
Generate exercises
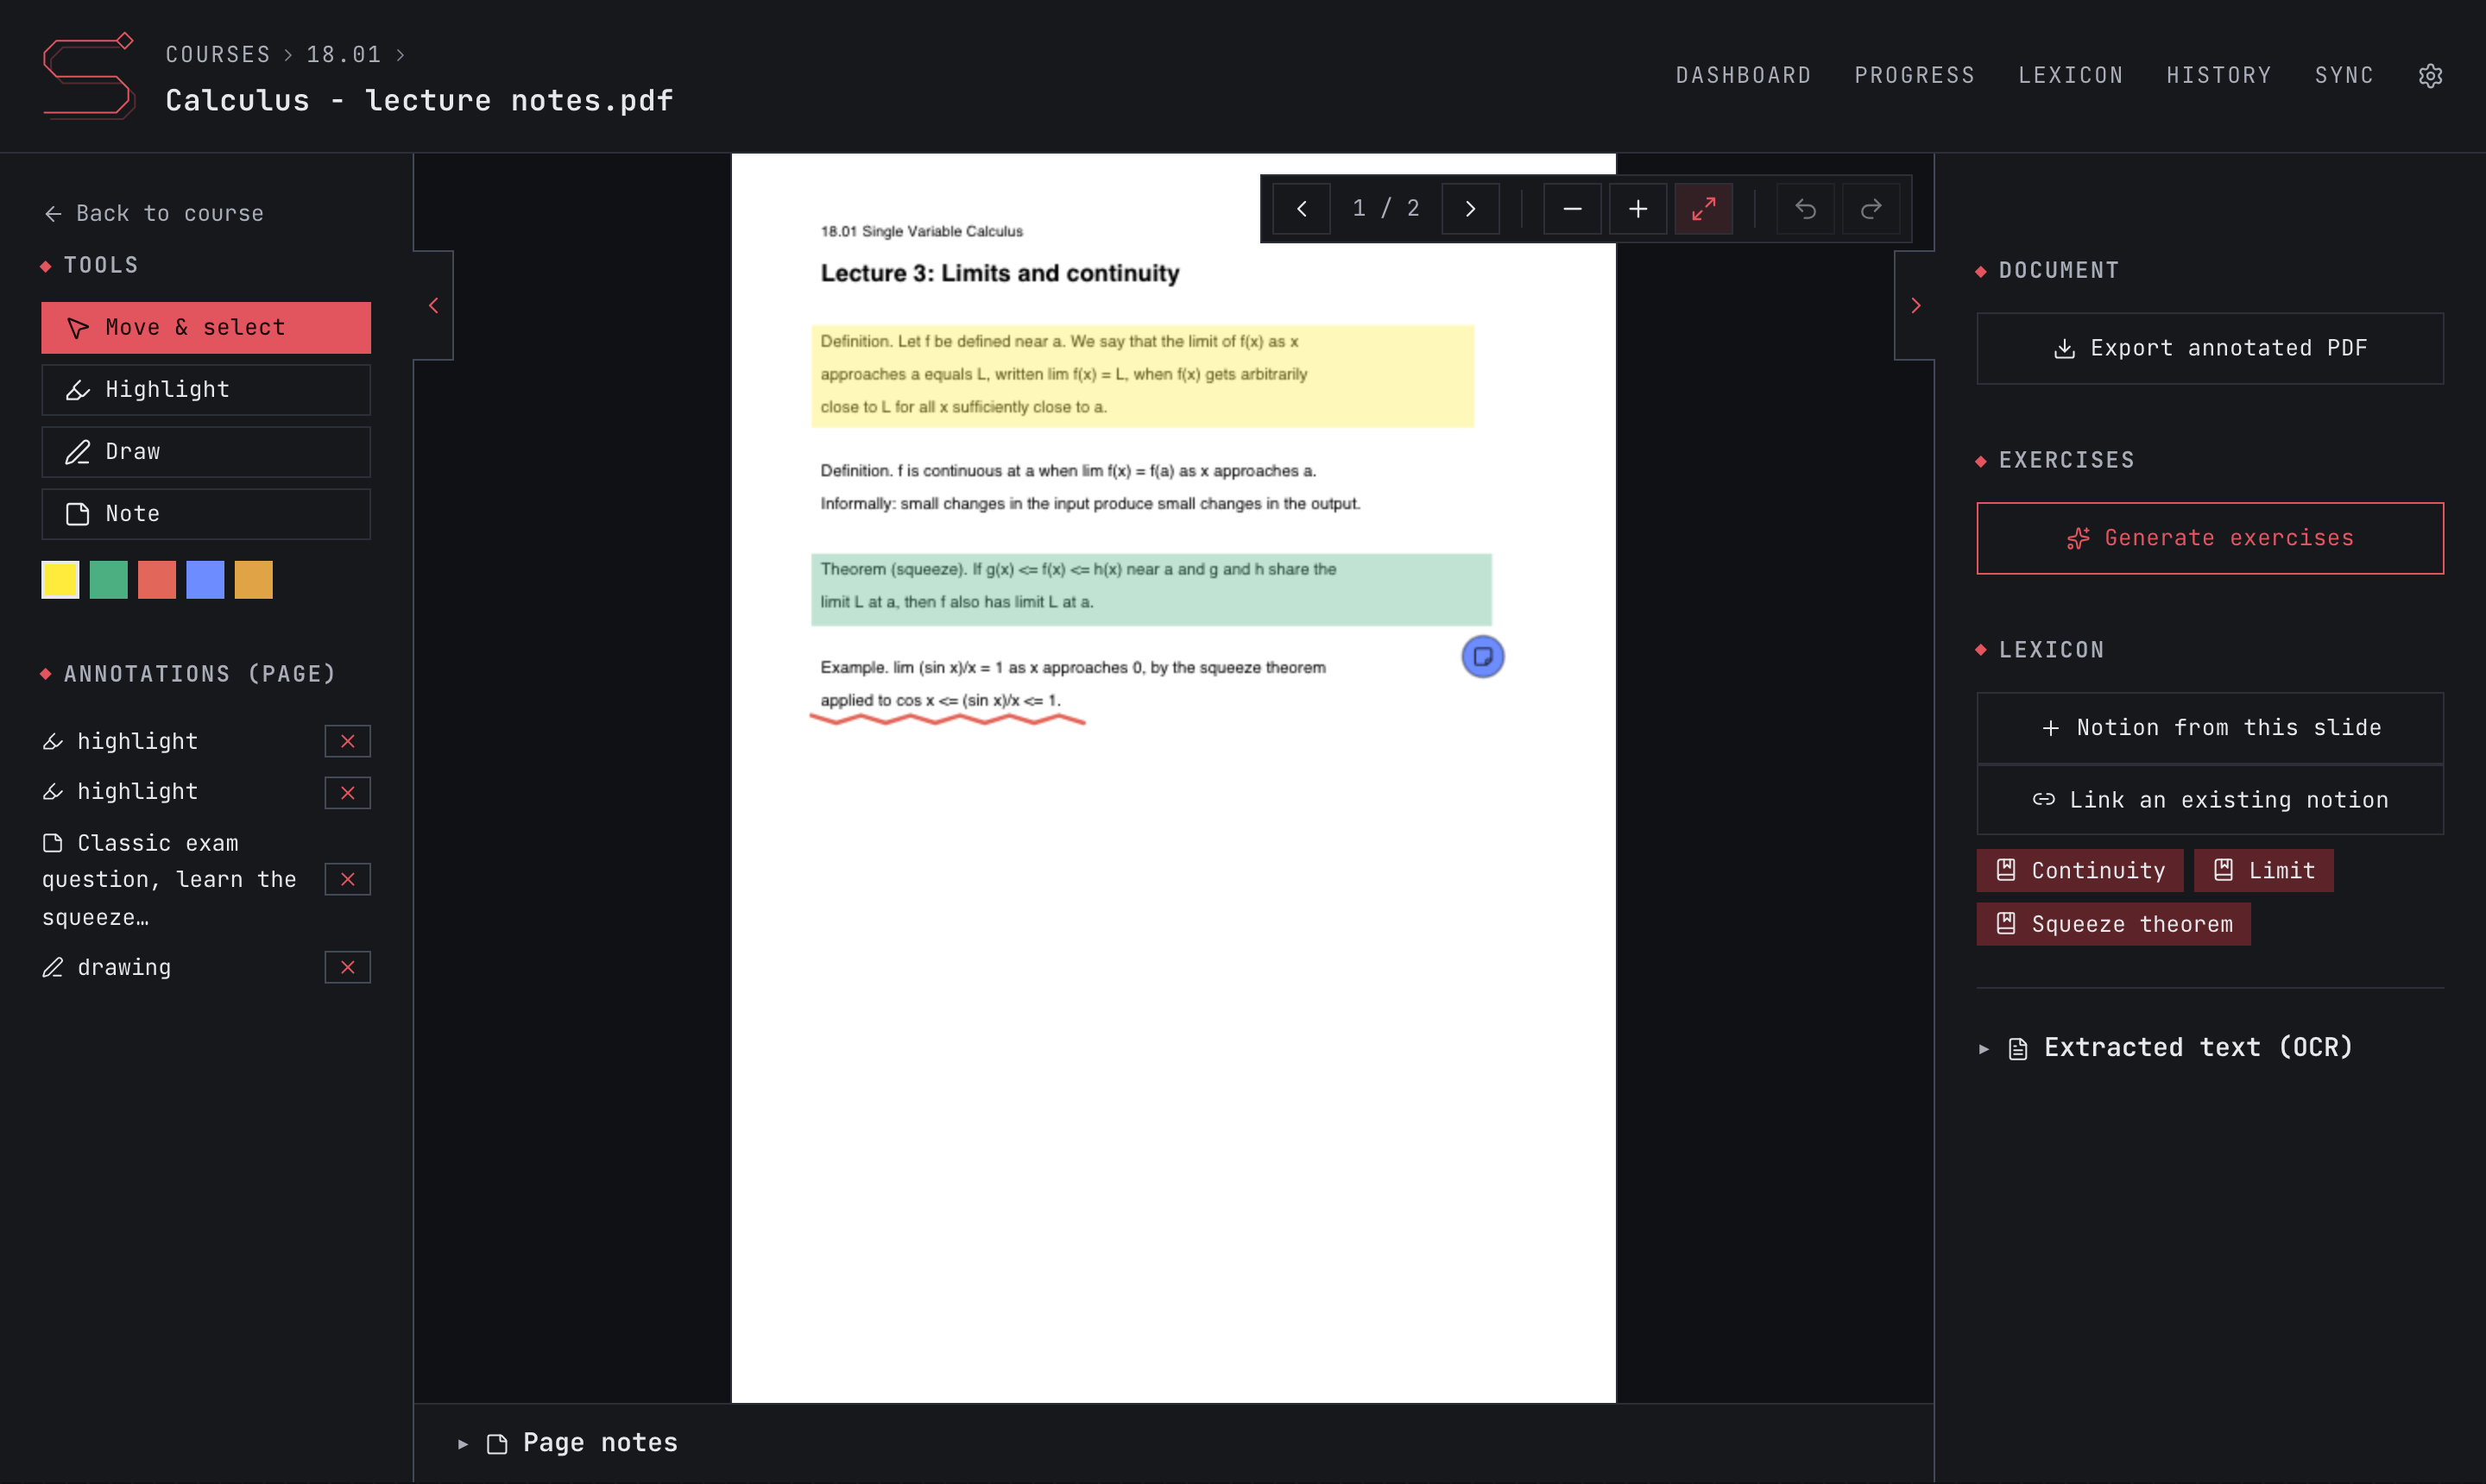pyautogui.click(x=2209, y=538)
